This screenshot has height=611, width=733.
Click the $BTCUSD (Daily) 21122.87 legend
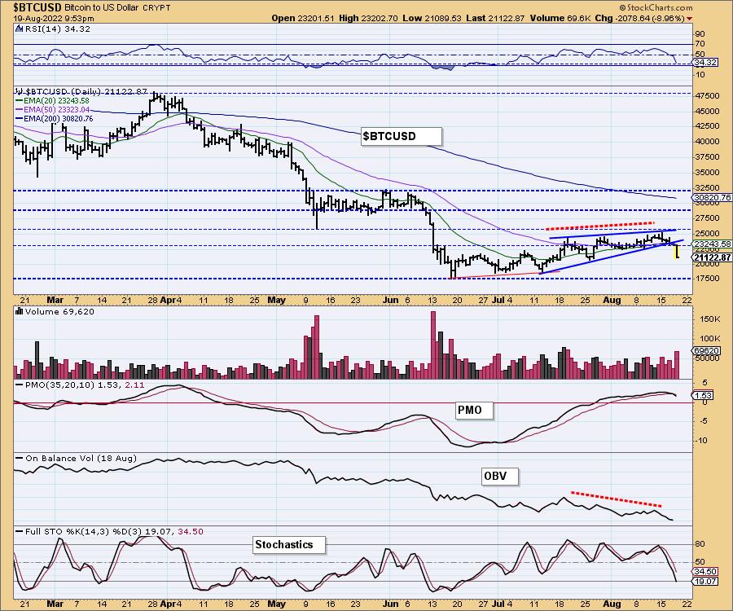point(86,92)
